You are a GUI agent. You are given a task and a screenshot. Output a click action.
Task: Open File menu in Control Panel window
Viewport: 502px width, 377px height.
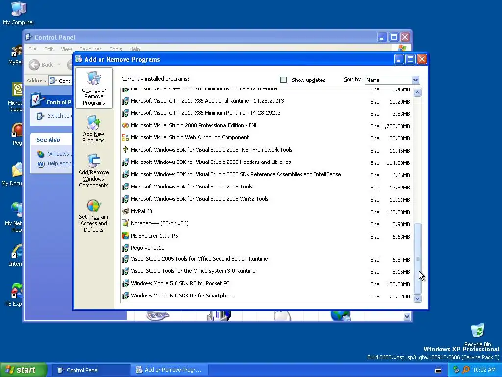32,49
